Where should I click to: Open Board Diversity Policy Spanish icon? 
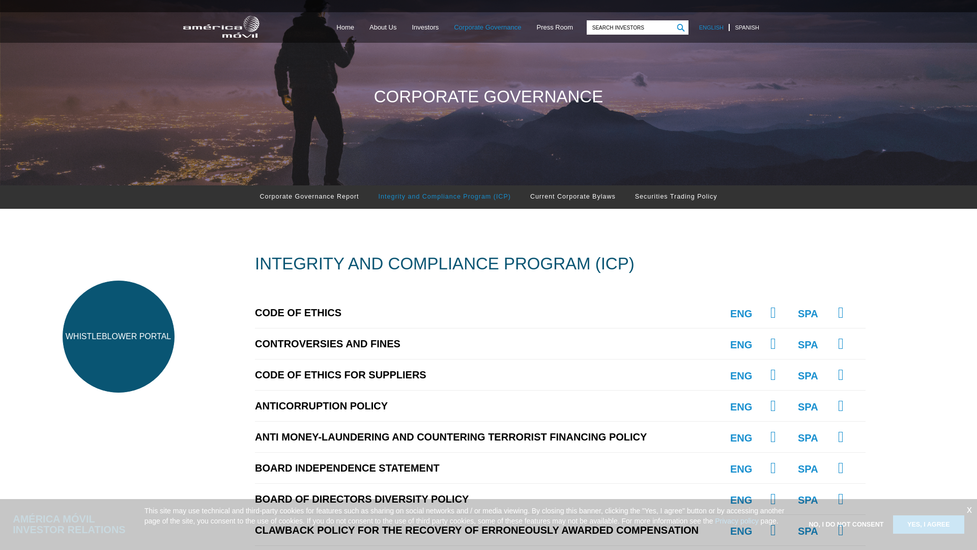[x=841, y=499]
